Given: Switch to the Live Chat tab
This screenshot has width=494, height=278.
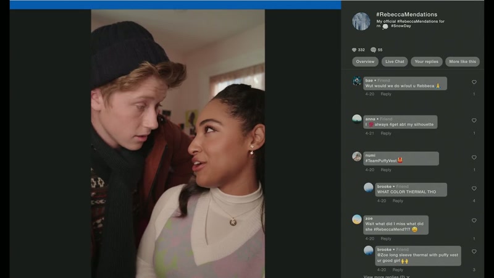Looking at the screenshot, I should 395,61.
